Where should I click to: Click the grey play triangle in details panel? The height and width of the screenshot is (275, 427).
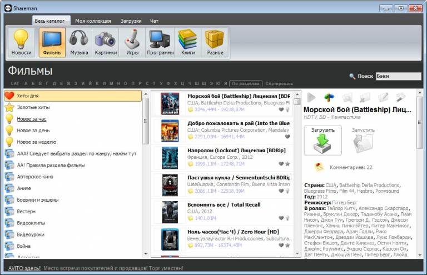tap(311, 97)
